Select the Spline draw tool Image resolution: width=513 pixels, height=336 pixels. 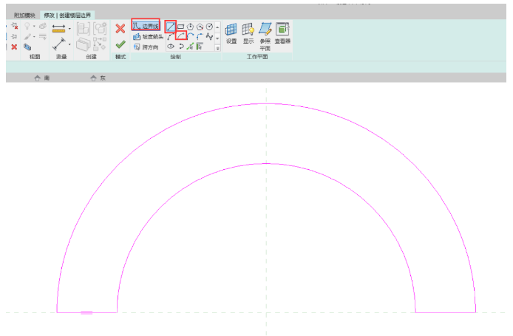pos(209,36)
